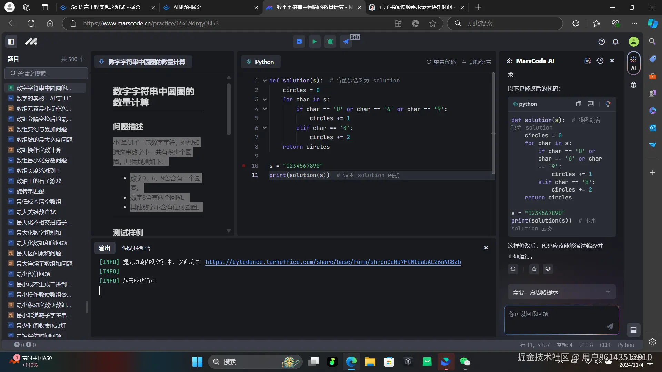
Task: Give a thumbs down to the AI response
Action: coord(548,269)
